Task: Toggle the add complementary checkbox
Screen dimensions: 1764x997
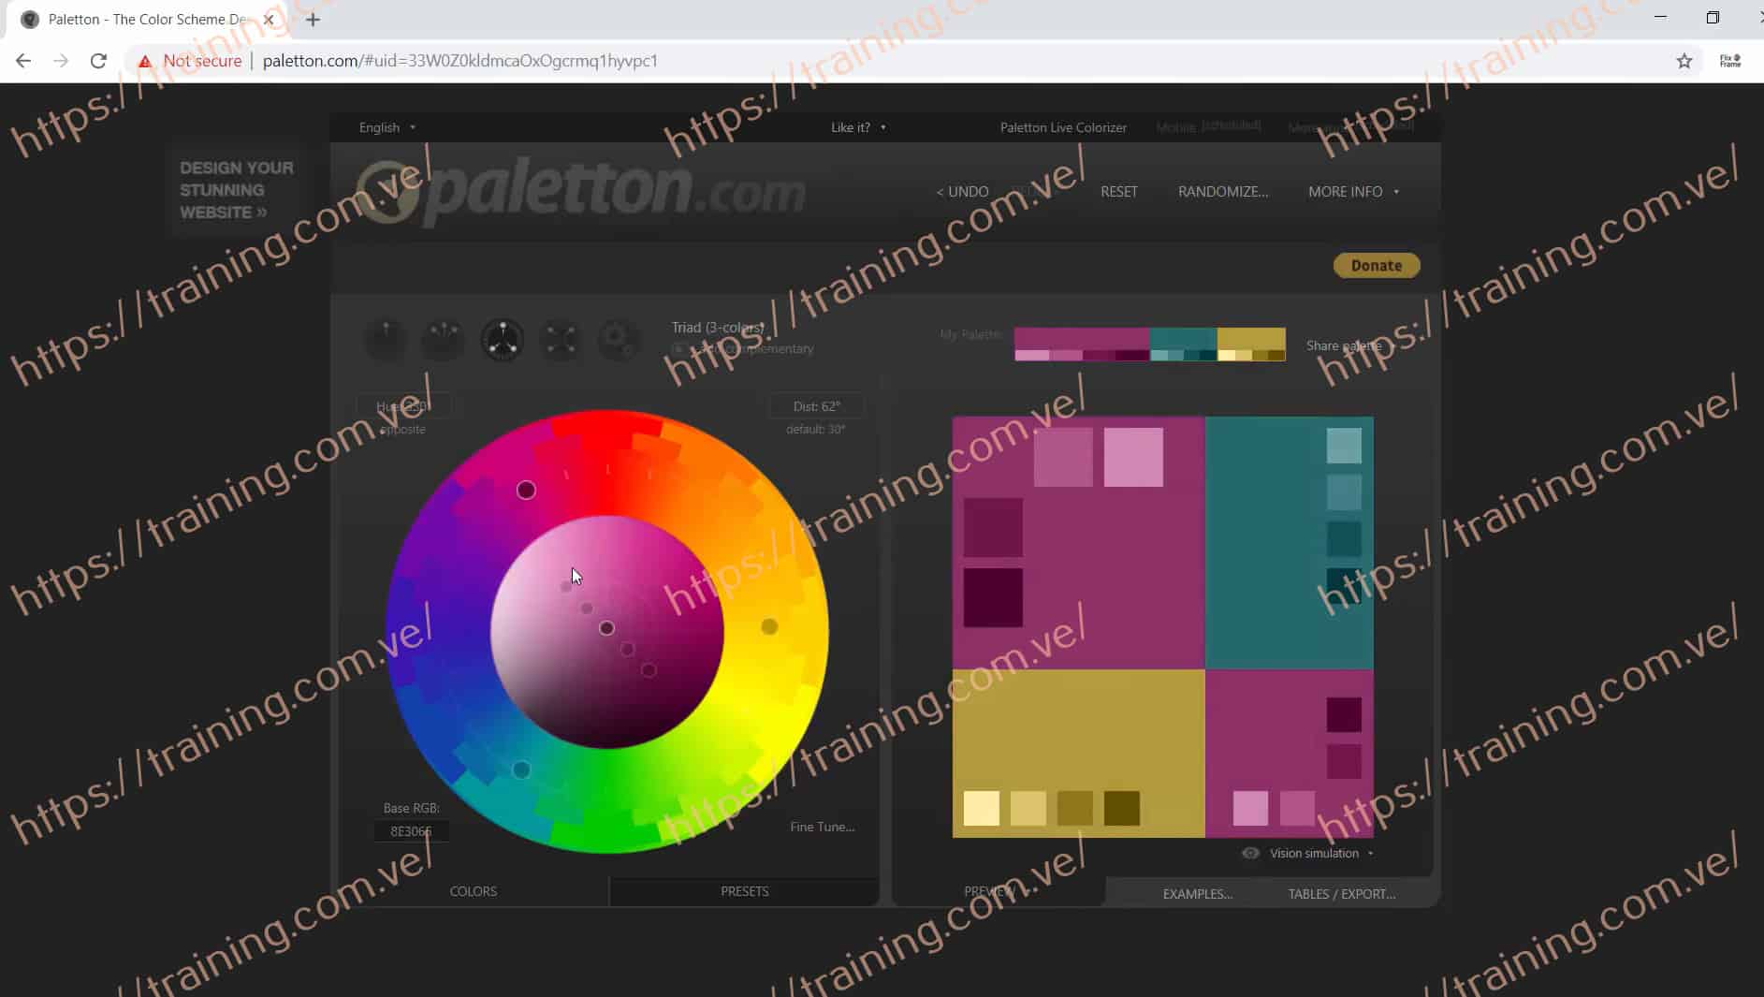Action: point(678,349)
